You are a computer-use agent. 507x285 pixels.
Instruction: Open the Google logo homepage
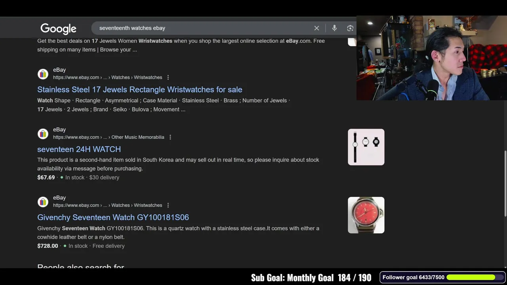tap(58, 28)
